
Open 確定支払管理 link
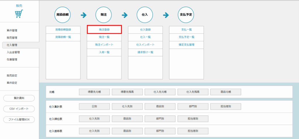(186, 45)
